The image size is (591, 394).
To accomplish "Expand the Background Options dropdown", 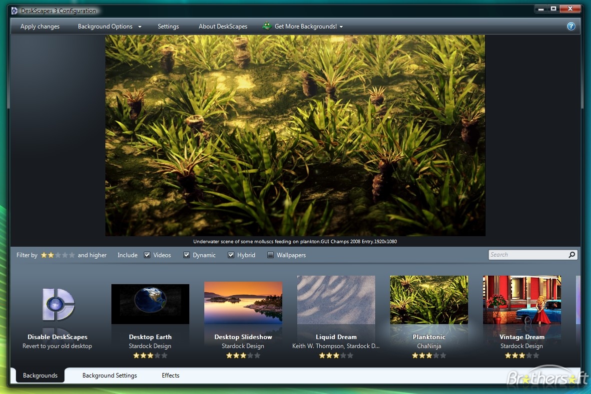I will click(x=109, y=26).
